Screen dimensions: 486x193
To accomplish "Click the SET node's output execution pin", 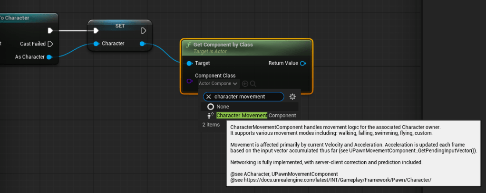I will 143,31.
